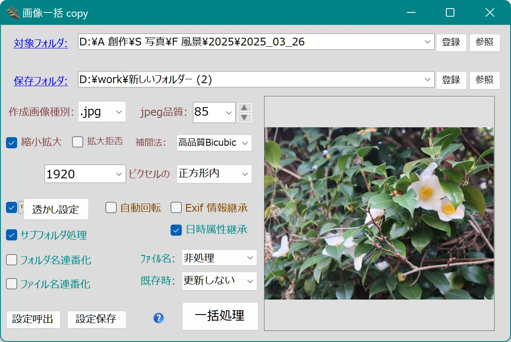Enable the 拡大拒否 checkbox
This screenshot has width=511, height=342.
point(78,142)
